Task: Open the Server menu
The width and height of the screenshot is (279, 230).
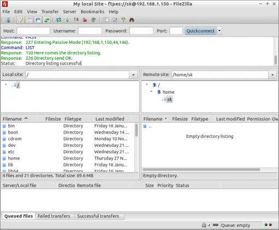Action: point(70,12)
